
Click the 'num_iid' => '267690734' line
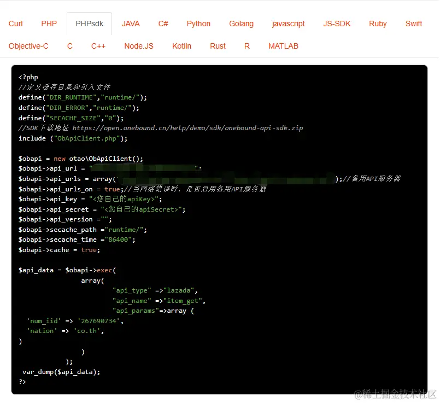[x=75, y=321]
